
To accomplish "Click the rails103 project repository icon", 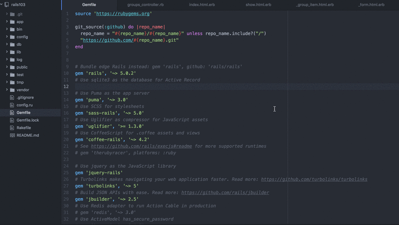I will click(6, 4).
